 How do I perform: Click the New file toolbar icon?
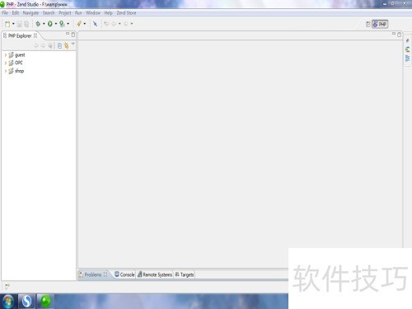point(7,24)
